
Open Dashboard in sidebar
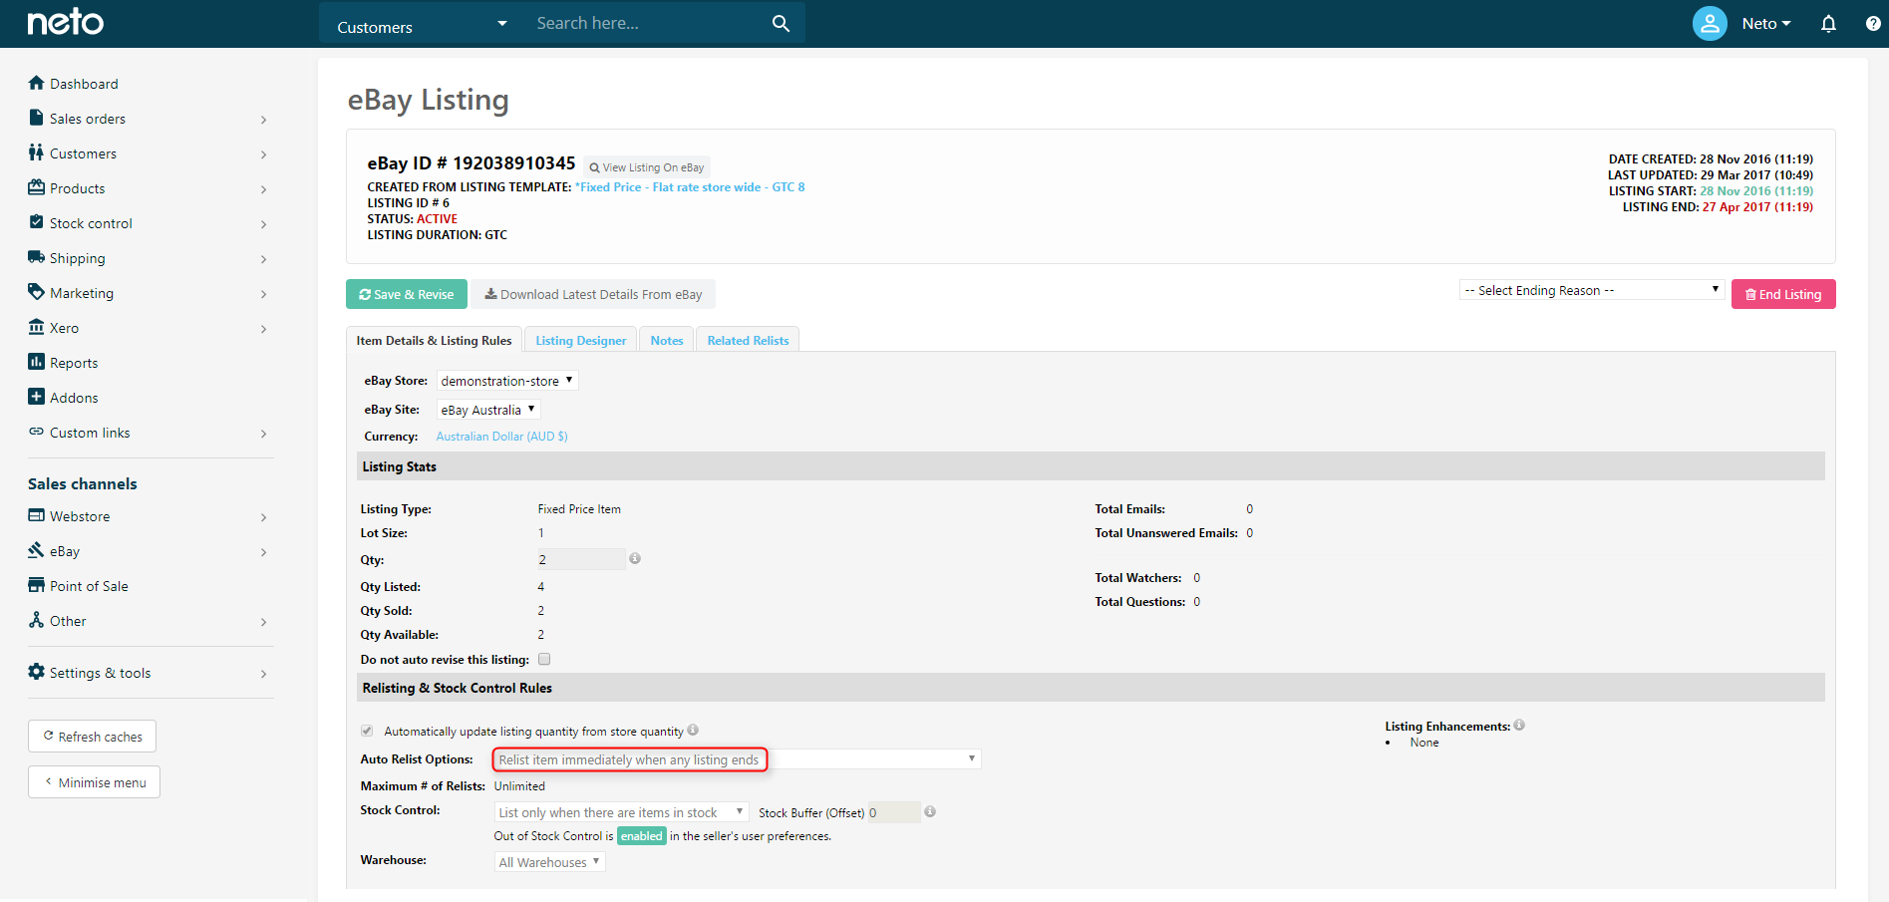point(84,84)
